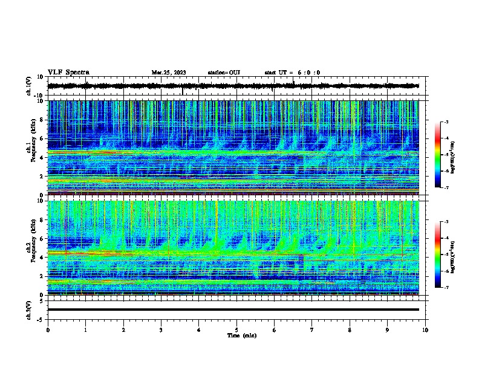
Task: Click the "6" kHz tick on ch.2 spectrogram
Action: (x=42, y=239)
